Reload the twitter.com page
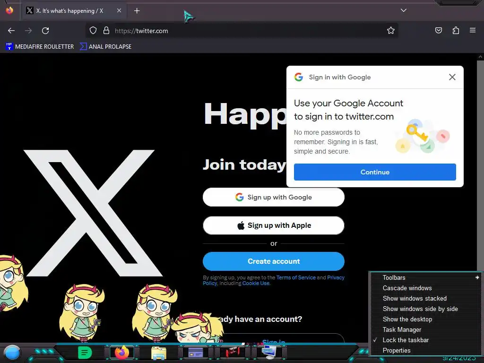Image resolution: width=484 pixels, height=363 pixels. click(x=45, y=31)
